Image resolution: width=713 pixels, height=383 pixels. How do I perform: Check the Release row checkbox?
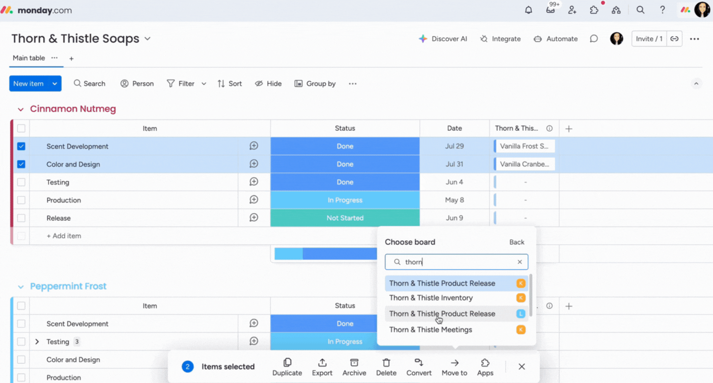[21, 218]
